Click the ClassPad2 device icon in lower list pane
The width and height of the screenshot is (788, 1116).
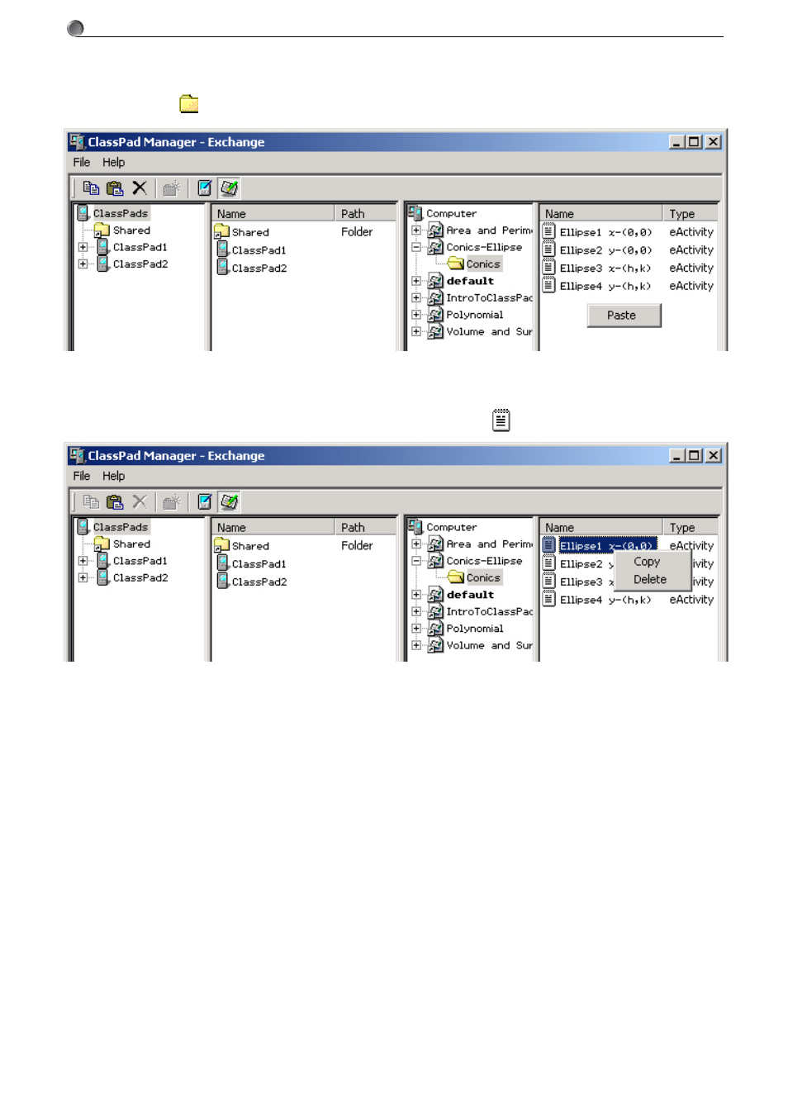pos(222,582)
